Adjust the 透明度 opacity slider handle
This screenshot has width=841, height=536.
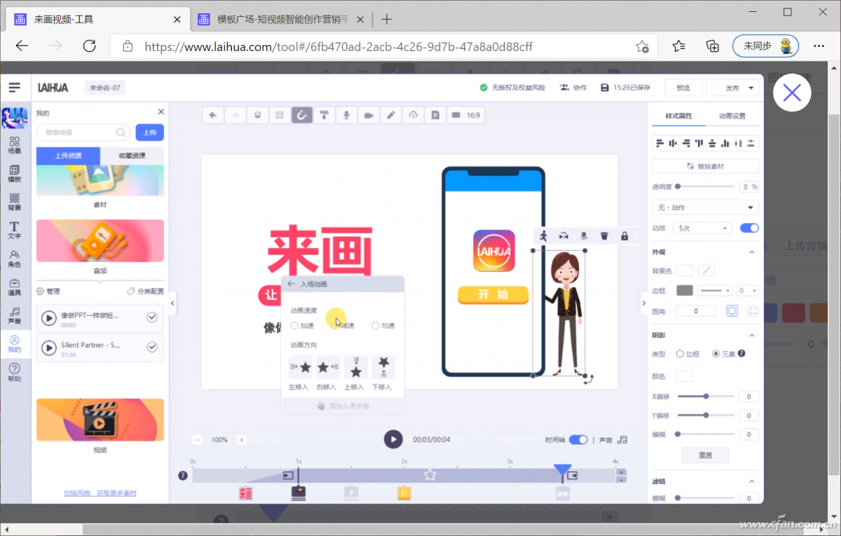click(678, 187)
